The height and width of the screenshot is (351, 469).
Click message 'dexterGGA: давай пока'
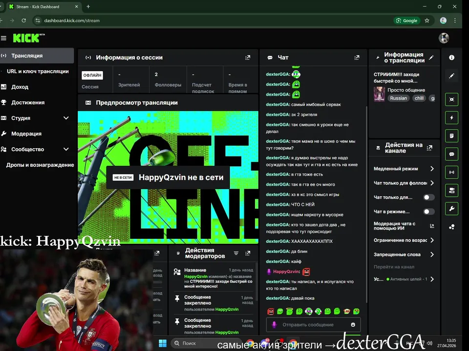pyautogui.click(x=290, y=298)
